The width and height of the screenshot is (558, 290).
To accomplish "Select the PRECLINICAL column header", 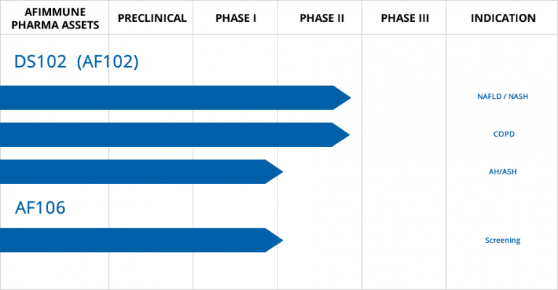I will click(152, 18).
